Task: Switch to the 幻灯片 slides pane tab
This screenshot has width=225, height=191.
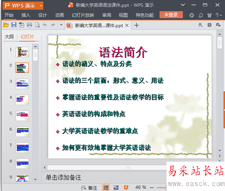Action: pos(27,37)
